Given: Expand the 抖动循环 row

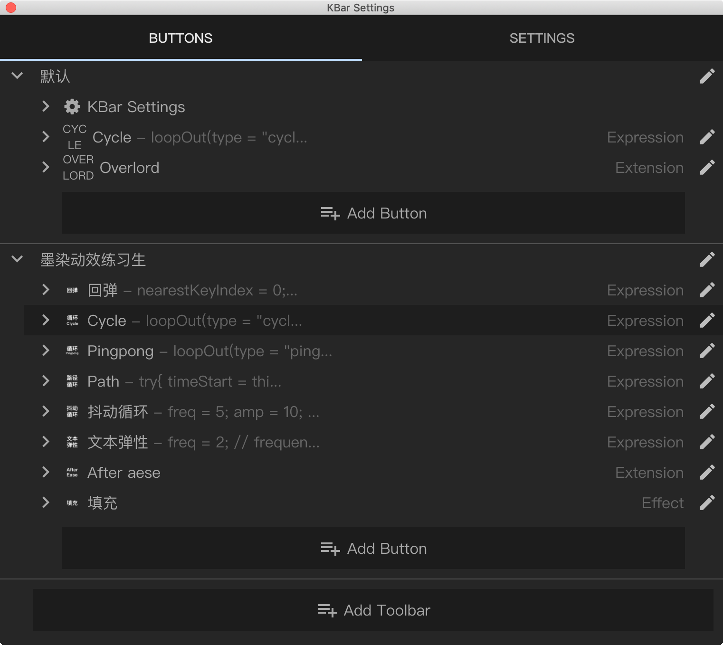Looking at the screenshot, I should (x=46, y=411).
